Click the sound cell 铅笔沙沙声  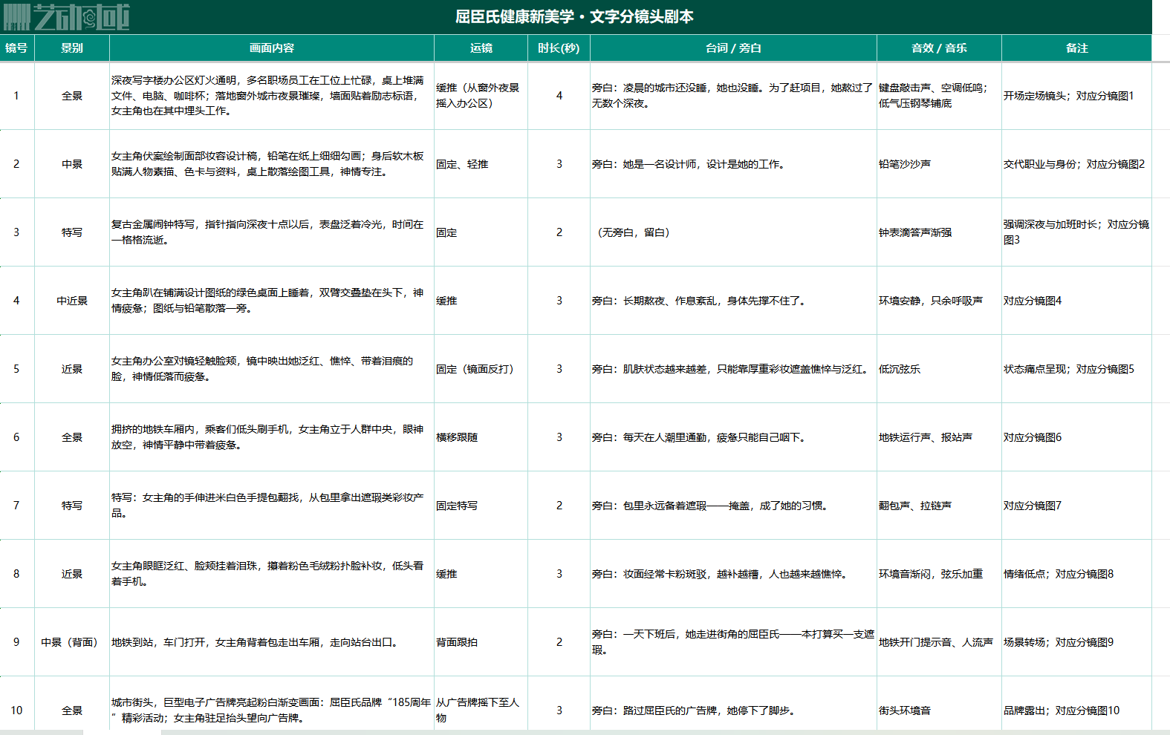click(939, 164)
